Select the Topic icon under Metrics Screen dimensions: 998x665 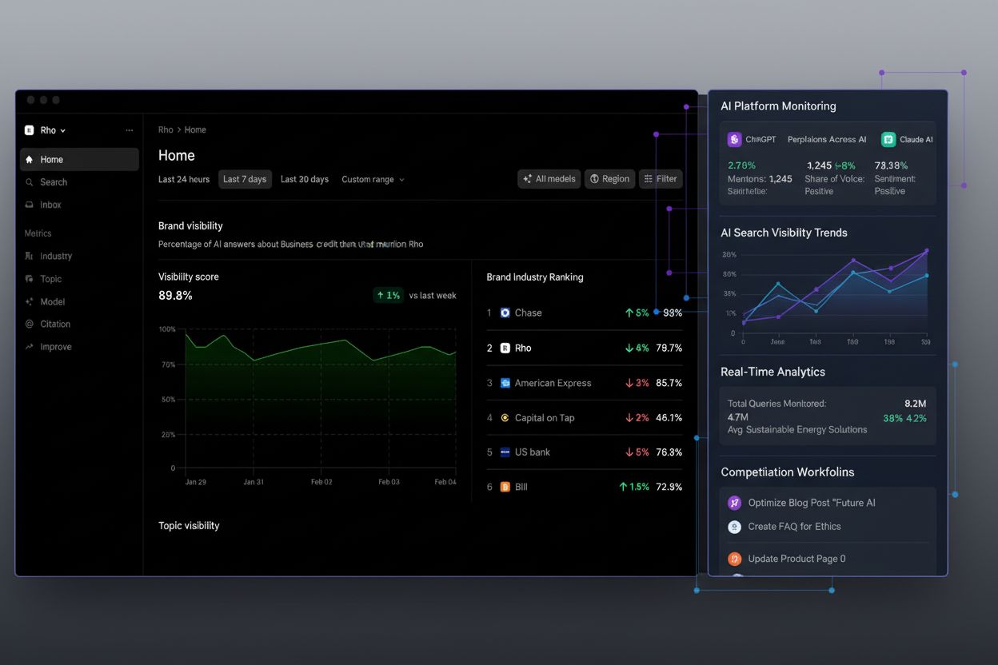pyautogui.click(x=29, y=278)
